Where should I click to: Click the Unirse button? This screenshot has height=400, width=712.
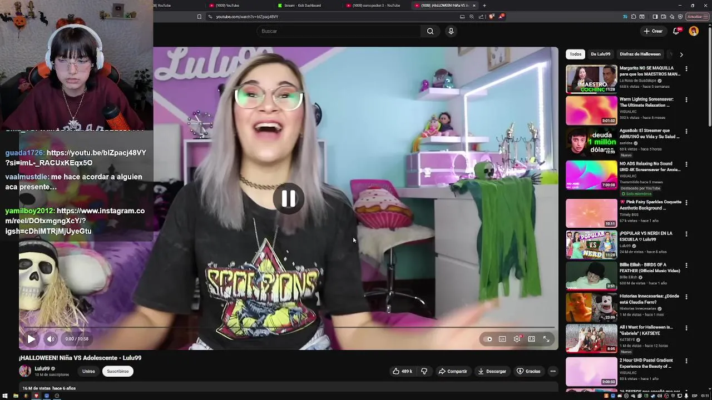click(88, 371)
